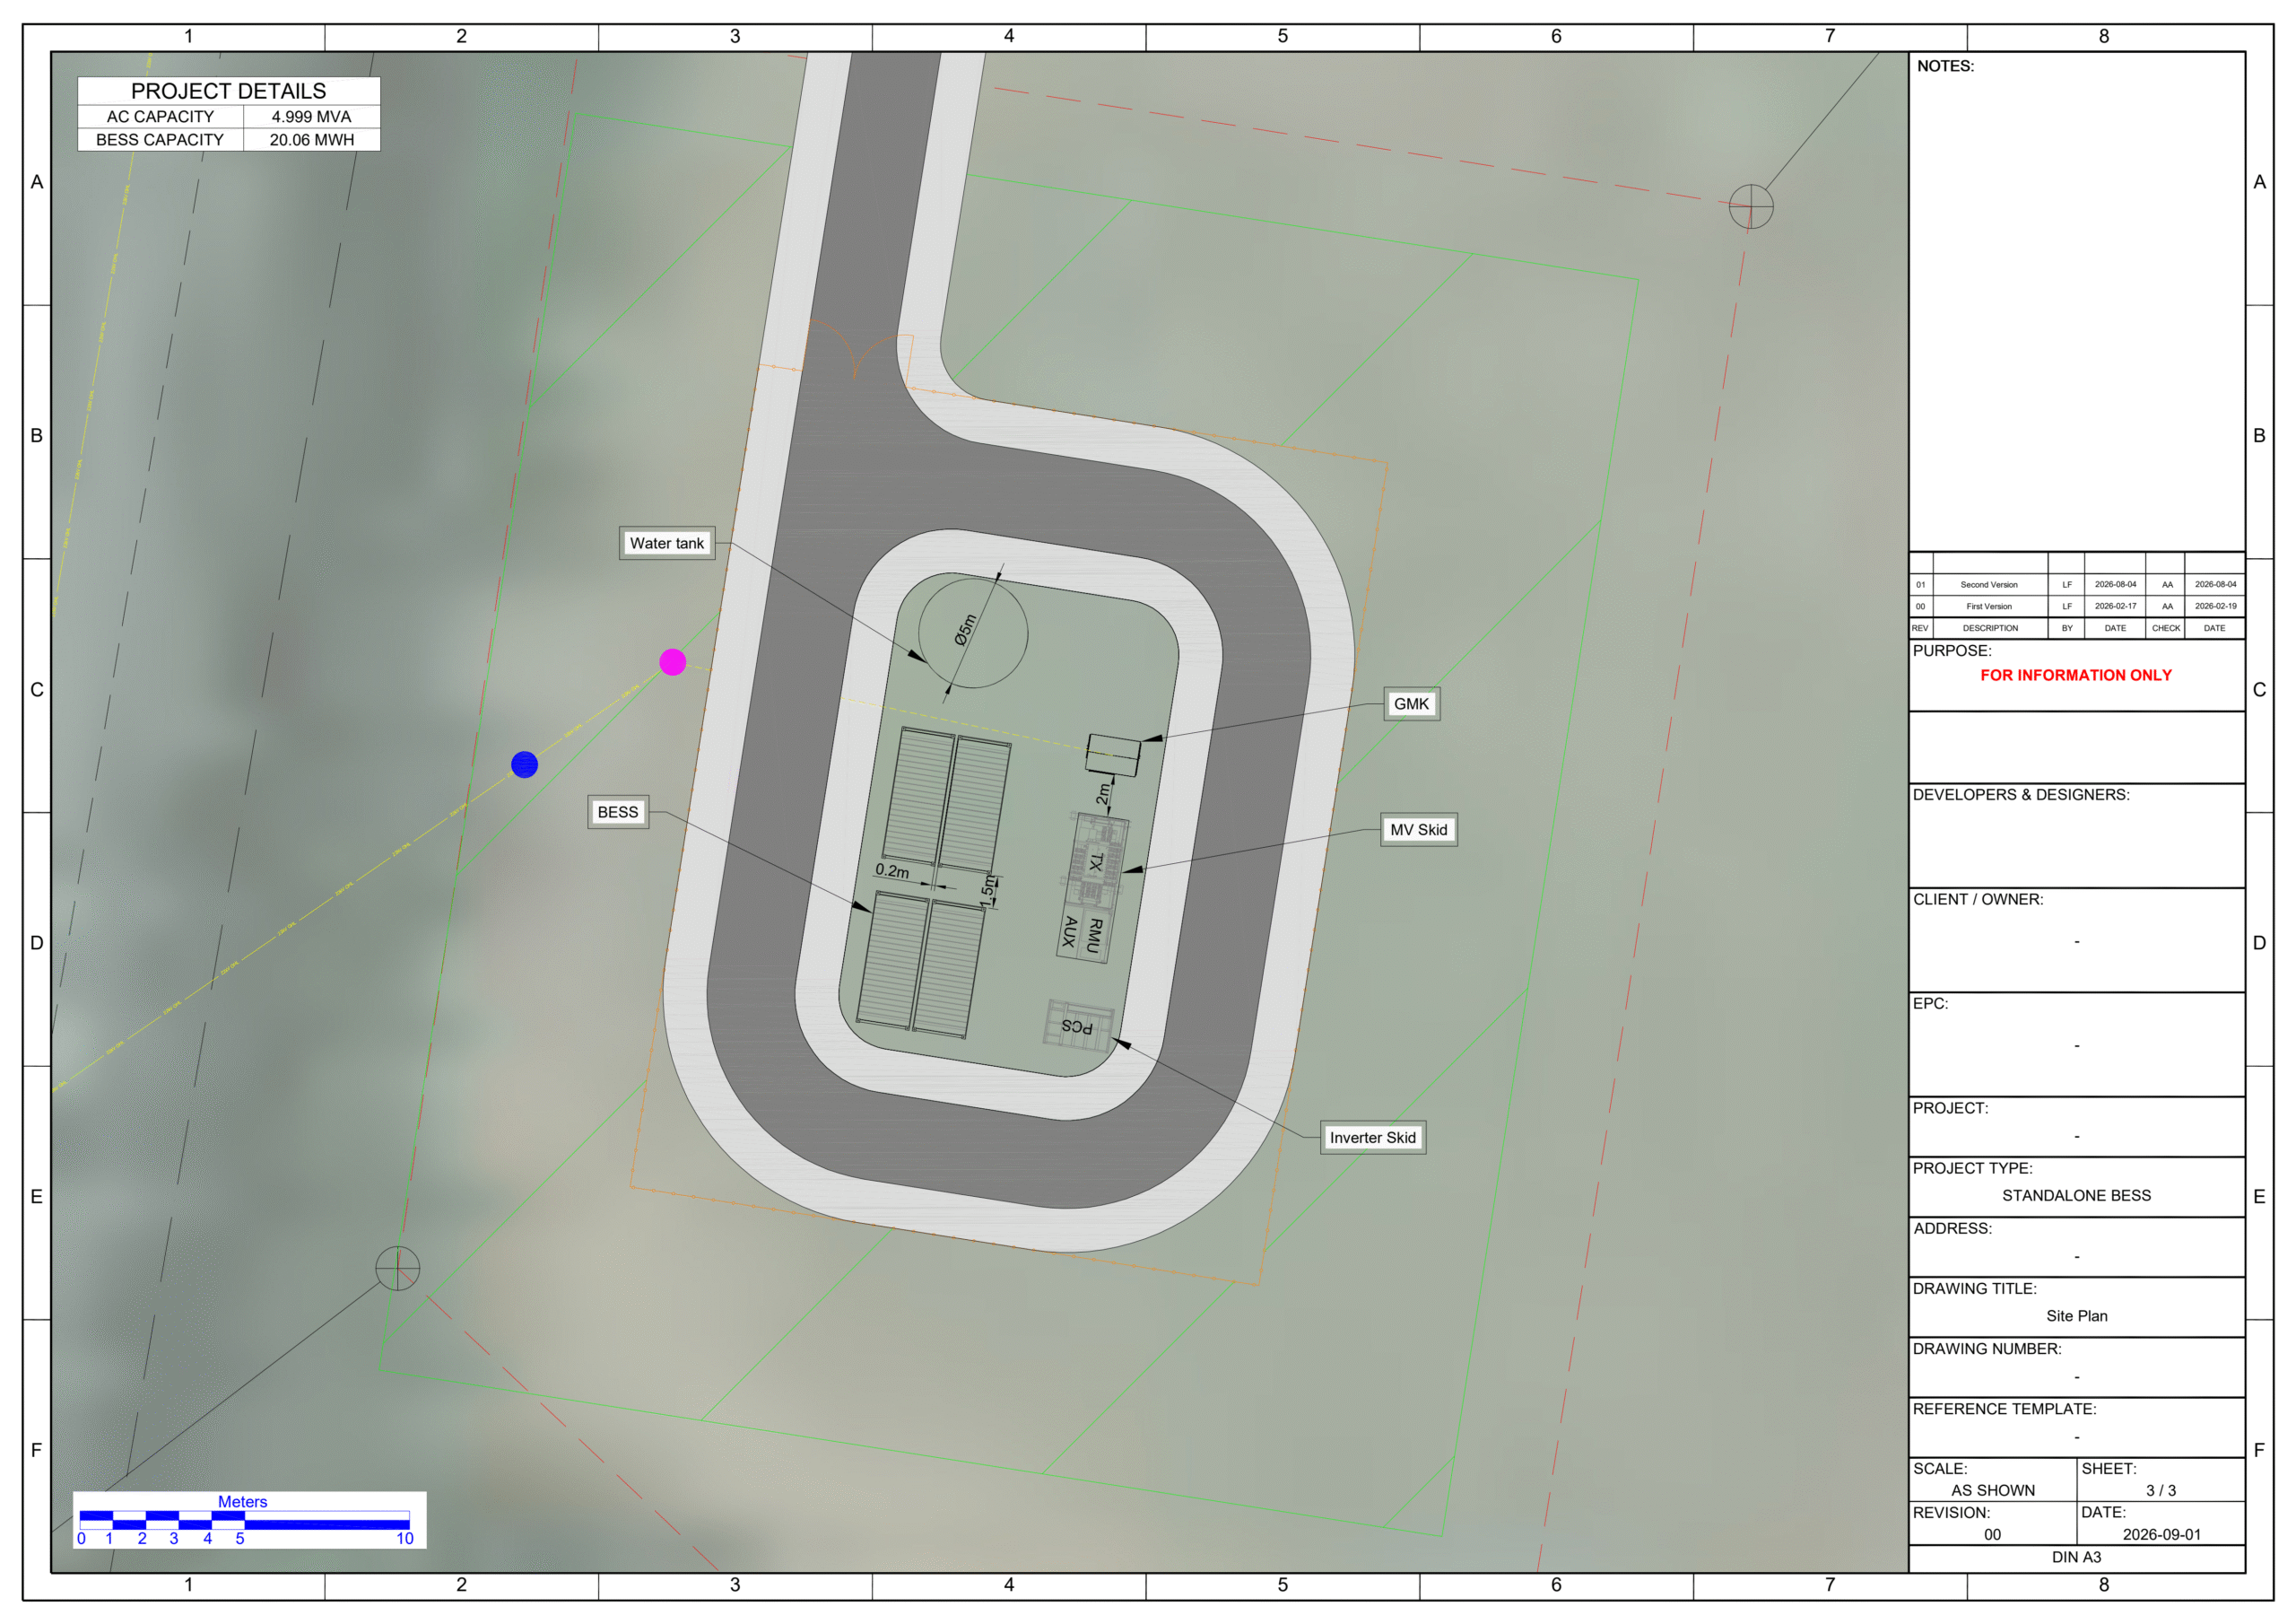Viewport: 2296px width, 1624px height.
Task: Click the AS SHOWN scale value
Action: pyautogui.click(x=1992, y=1490)
